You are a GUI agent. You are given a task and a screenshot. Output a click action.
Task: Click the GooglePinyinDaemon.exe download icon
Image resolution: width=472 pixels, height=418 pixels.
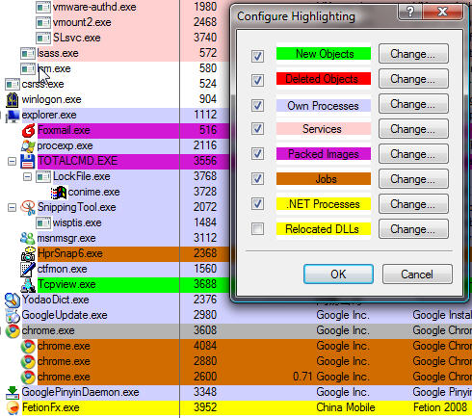click(13, 392)
